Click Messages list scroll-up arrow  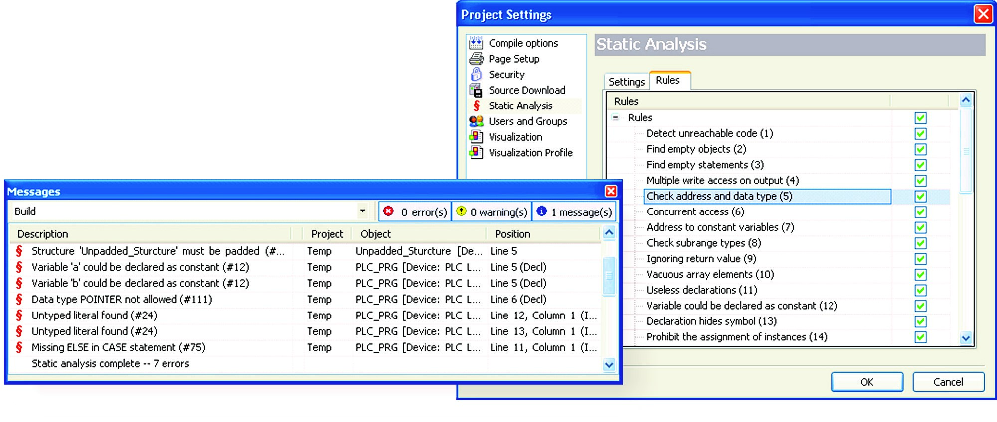[609, 233]
